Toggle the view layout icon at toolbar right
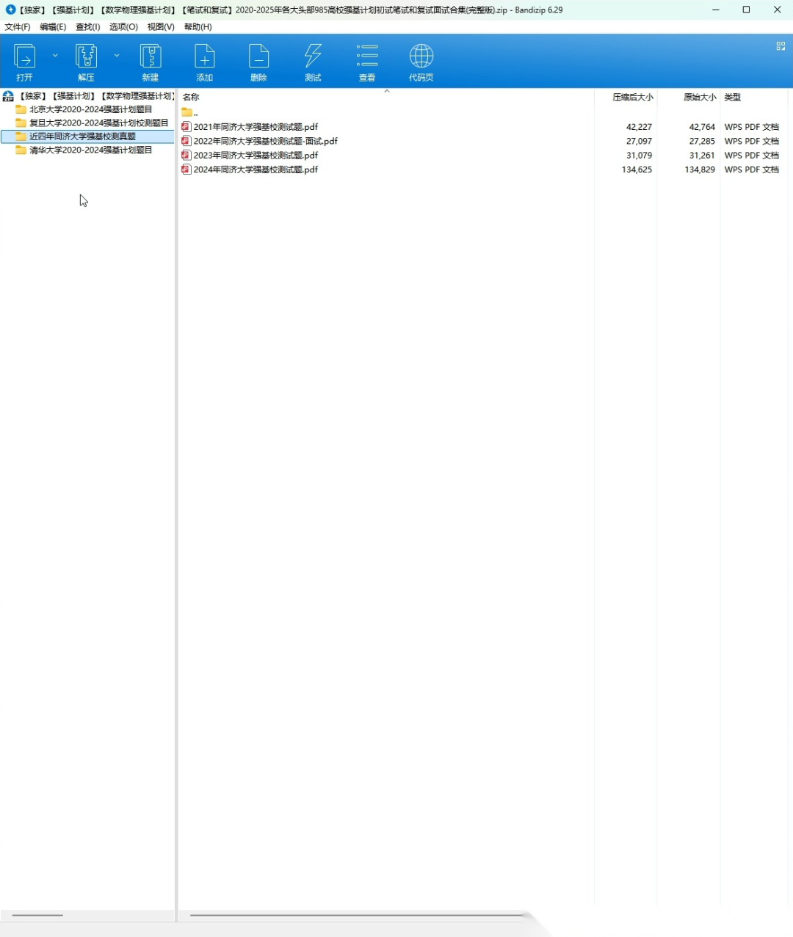 781,46
